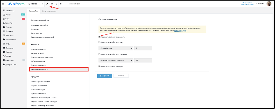Screen dimensions: 275x109
Task: Open the user avatar photo
Action: [x=269, y=4]
